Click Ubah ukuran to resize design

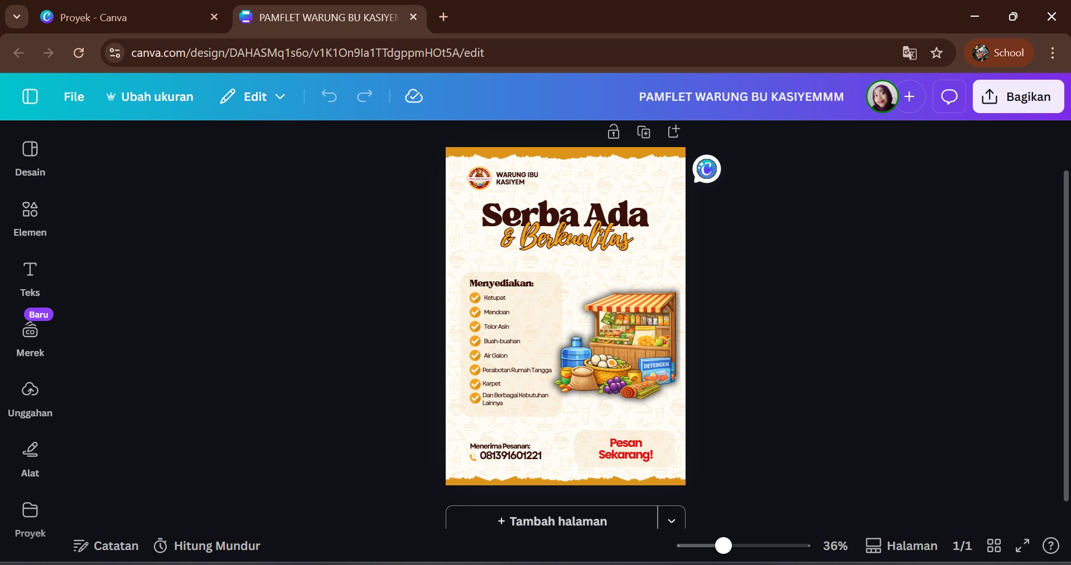149,96
